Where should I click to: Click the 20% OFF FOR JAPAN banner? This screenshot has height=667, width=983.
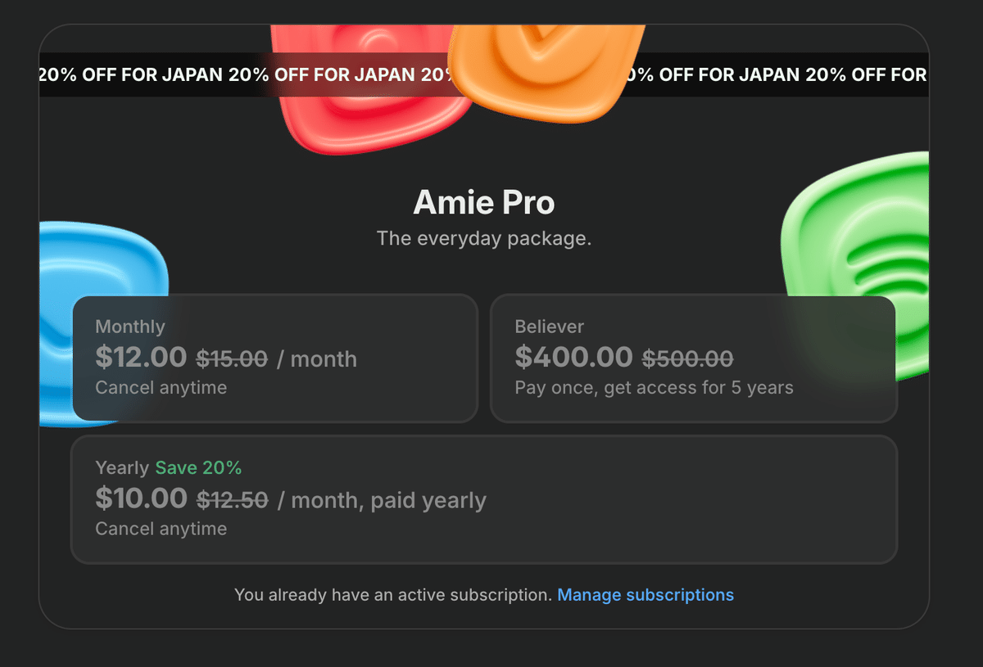[x=484, y=74]
